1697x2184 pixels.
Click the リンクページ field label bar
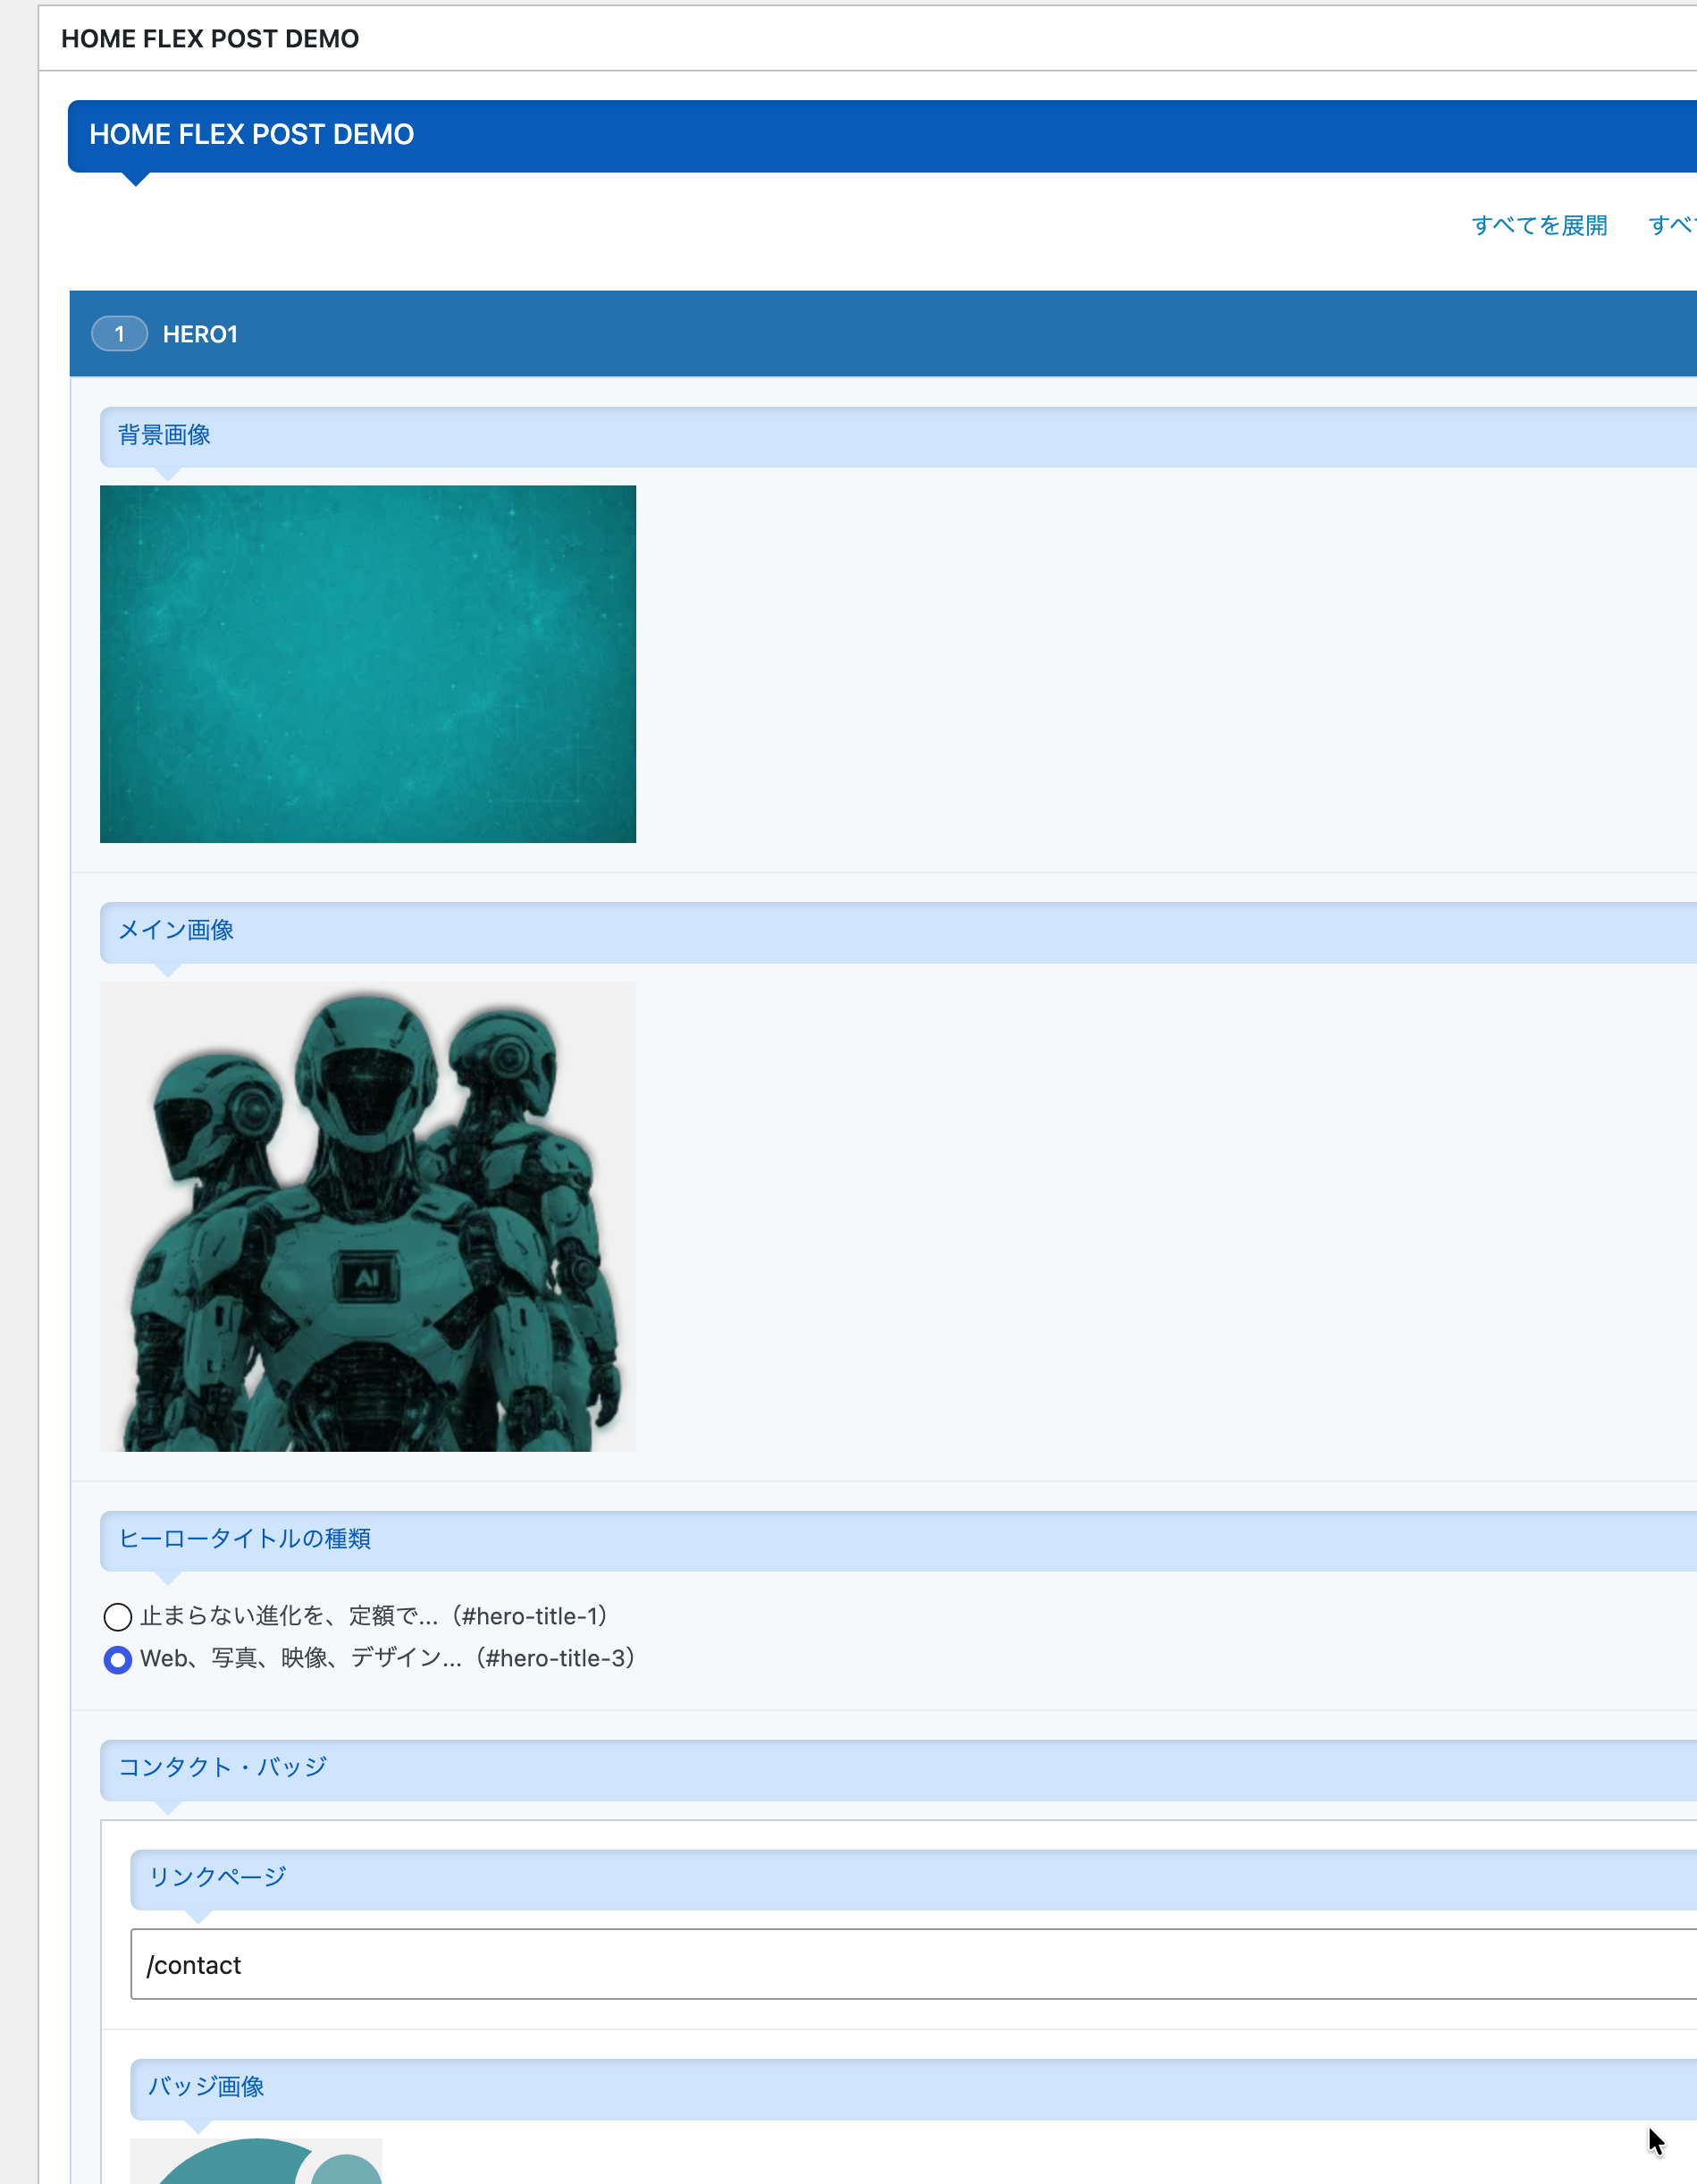(x=912, y=1879)
